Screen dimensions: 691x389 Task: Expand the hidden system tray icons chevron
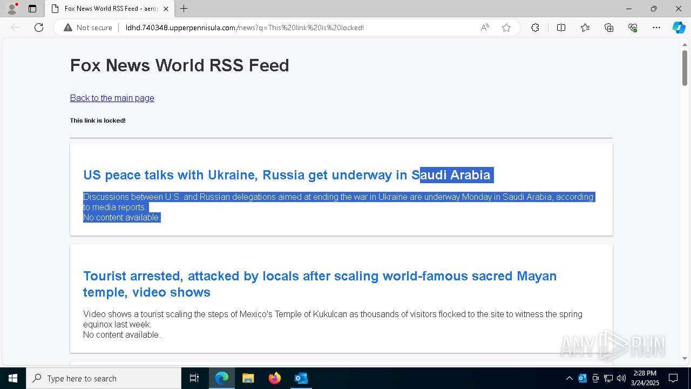pyautogui.click(x=569, y=378)
